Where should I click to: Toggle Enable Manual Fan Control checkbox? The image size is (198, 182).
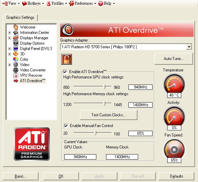(x=66, y=126)
